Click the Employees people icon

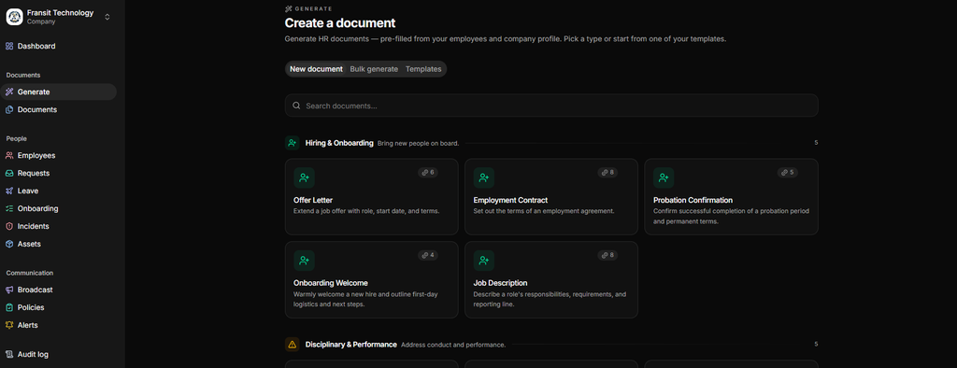pyautogui.click(x=9, y=156)
